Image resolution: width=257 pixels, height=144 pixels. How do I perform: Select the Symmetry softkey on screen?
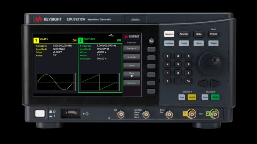pyautogui.click(x=132, y=83)
